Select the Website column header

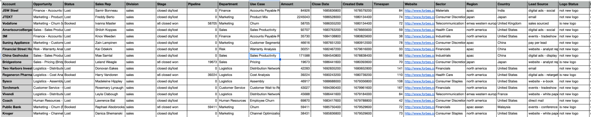[419, 4]
